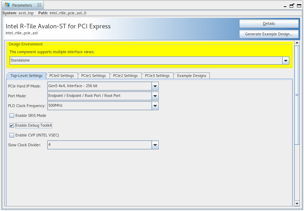This screenshot has height=211, width=304.
Task: Go to PCIe3 Settings tab
Action: [x=157, y=76]
